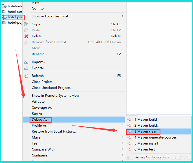
Task: Click the F5 shortcut text
Action: tap(119, 76)
